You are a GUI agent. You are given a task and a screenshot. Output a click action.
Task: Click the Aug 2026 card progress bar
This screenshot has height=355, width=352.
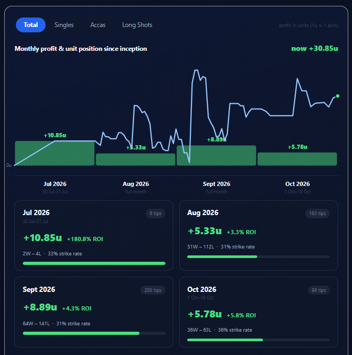pos(259,257)
